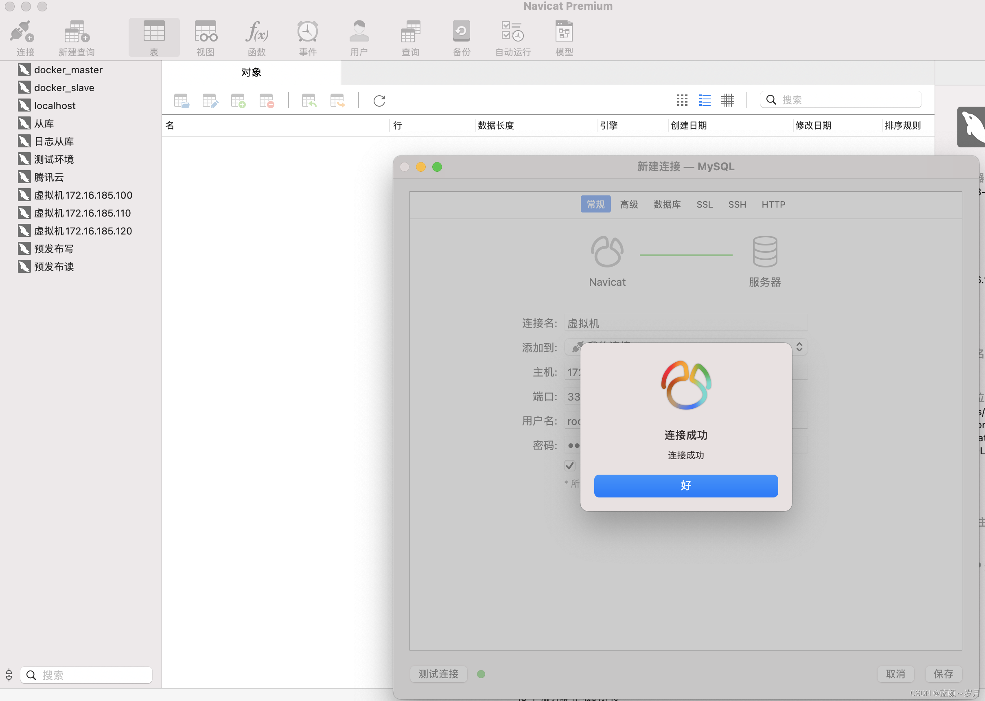Viewport: 985px width, 701px height.
Task: Click the 保存 button
Action: 943,673
